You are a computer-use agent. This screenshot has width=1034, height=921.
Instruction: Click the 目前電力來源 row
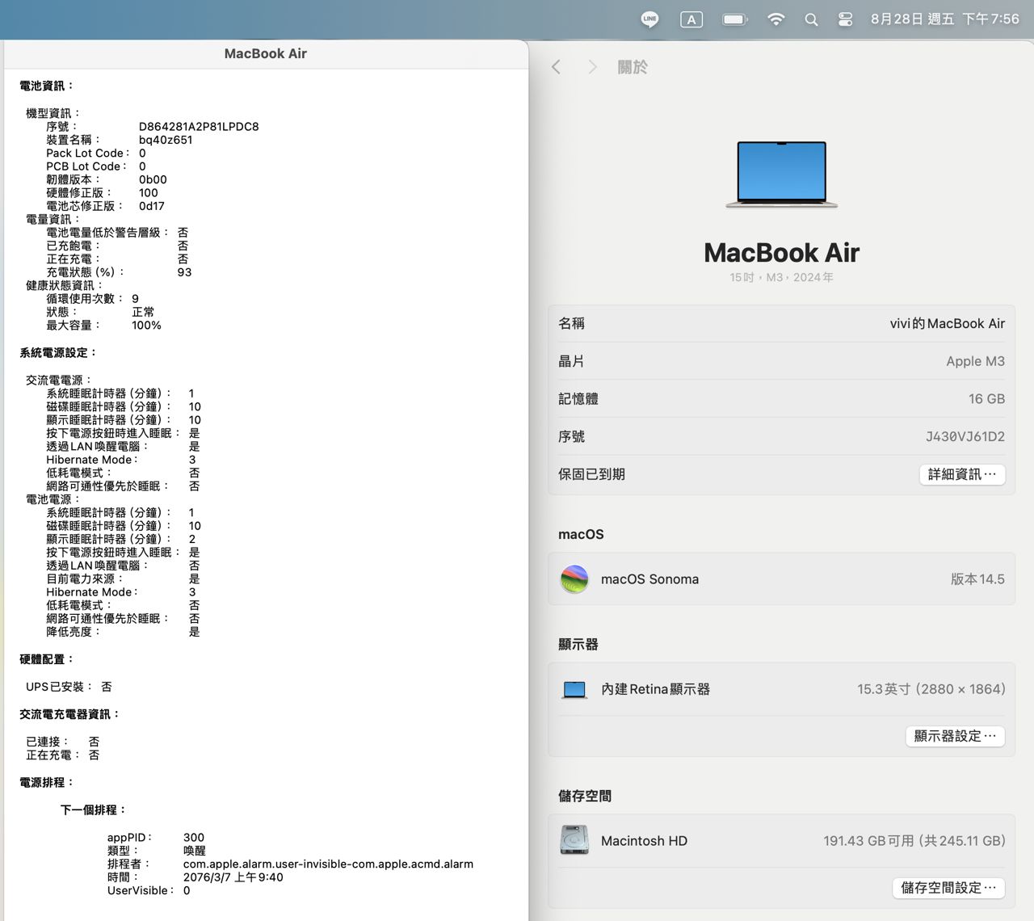pyautogui.click(x=123, y=579)
